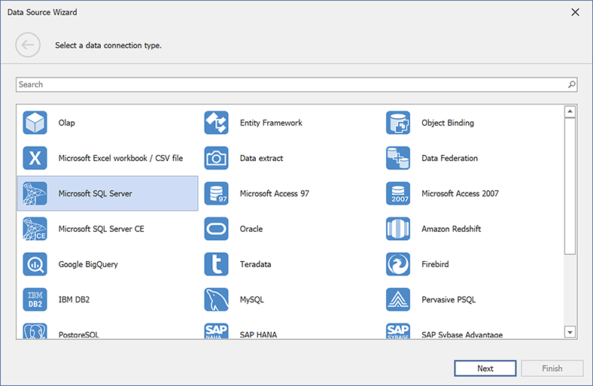Select the Google BigQuery icon
Image resolution: width=593 pixels, height=386 pixels.
click(x=35, y=264)
